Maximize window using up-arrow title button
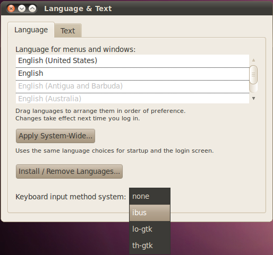The image size is (273, 255). point(32,8)
